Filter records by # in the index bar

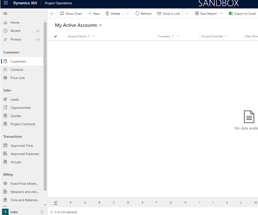70,203
